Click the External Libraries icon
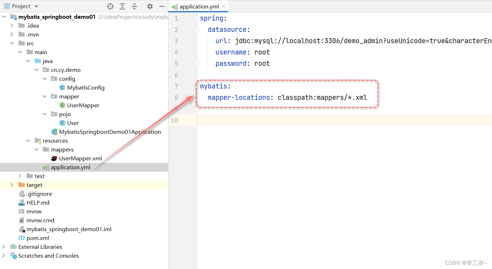 pyautogui.click(x=13, y=247)
